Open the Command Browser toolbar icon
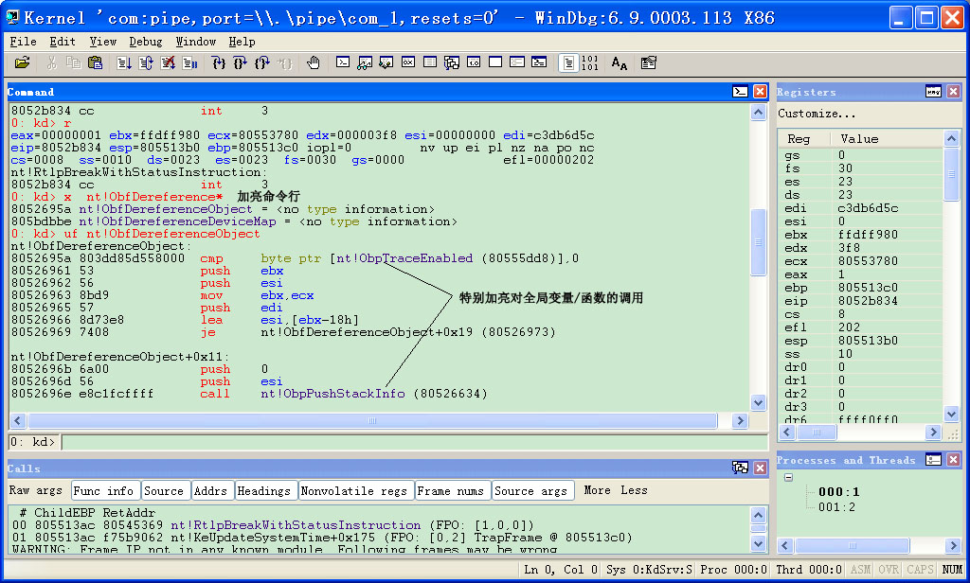 (x=539, y=62)
